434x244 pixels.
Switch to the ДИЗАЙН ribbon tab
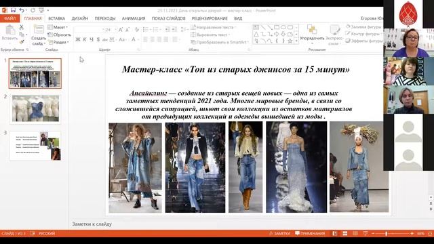(80, 18)
